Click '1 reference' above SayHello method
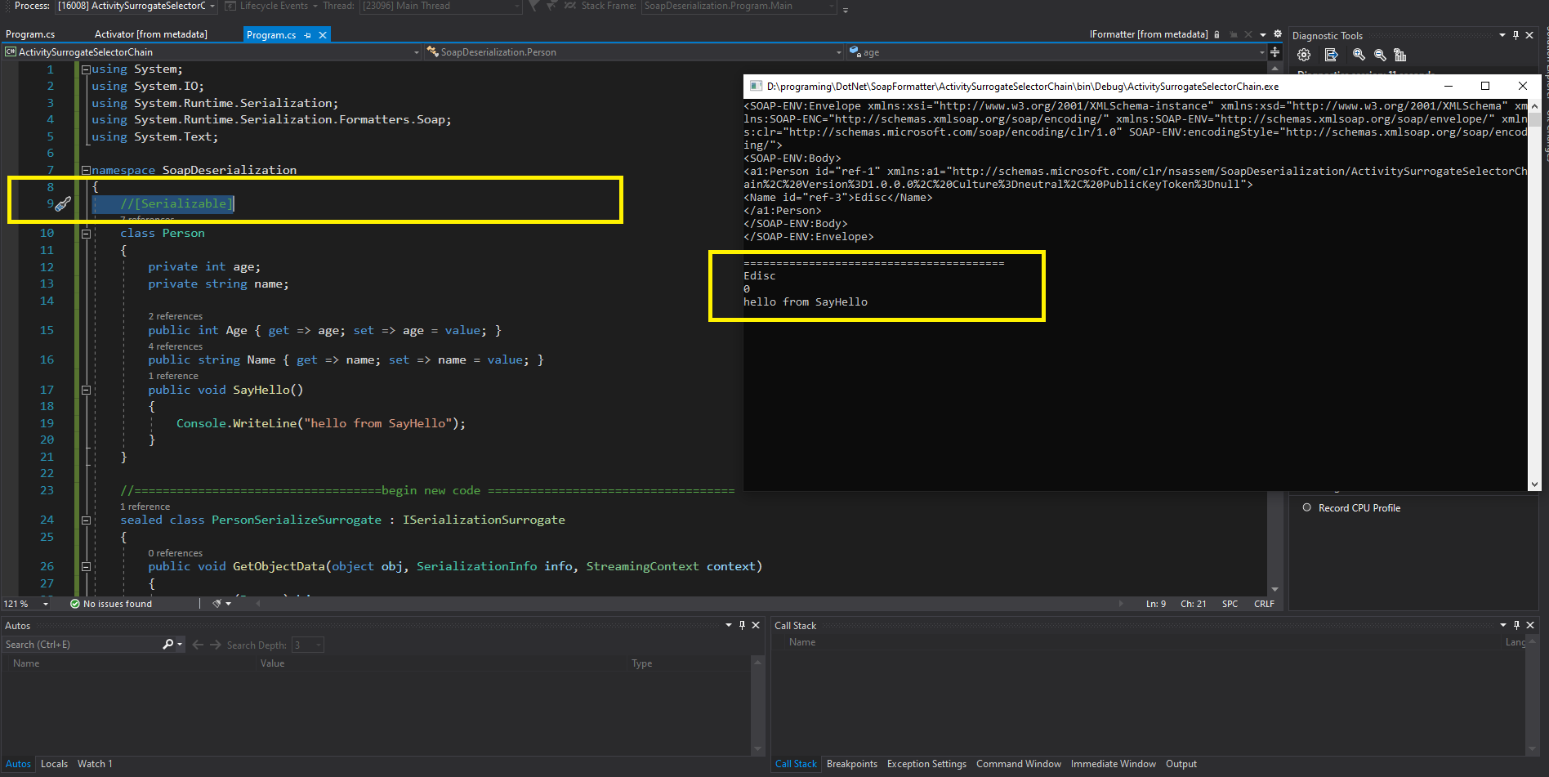The width and height of the screenshot is (1549, 777). click(173, 376)
